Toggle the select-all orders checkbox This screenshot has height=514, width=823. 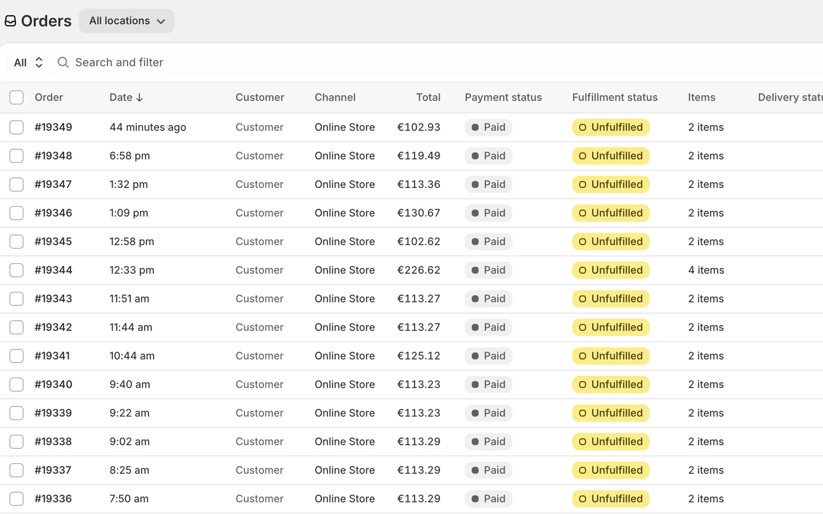[16, 98]
